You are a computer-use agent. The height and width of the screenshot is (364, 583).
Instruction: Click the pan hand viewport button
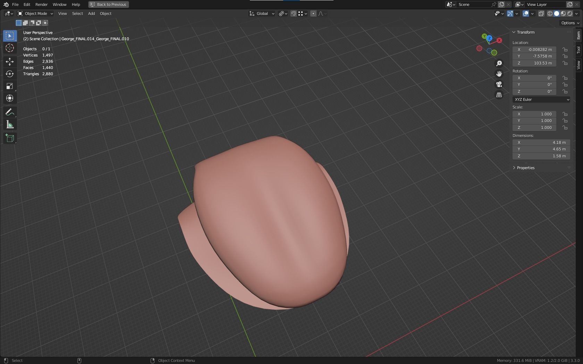[499, 74]
